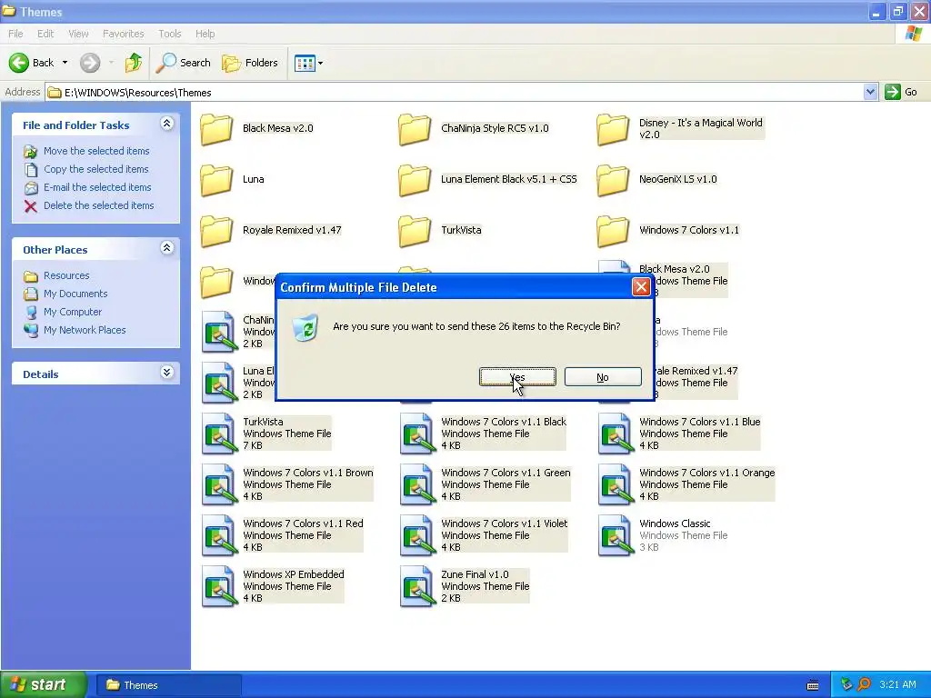Click the keyboard icon on the taskbar

click(x=813, y=685)
